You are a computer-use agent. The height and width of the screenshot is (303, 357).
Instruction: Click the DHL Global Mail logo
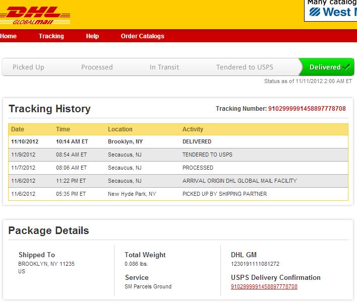pyautogui.click(x=35, y=15)
